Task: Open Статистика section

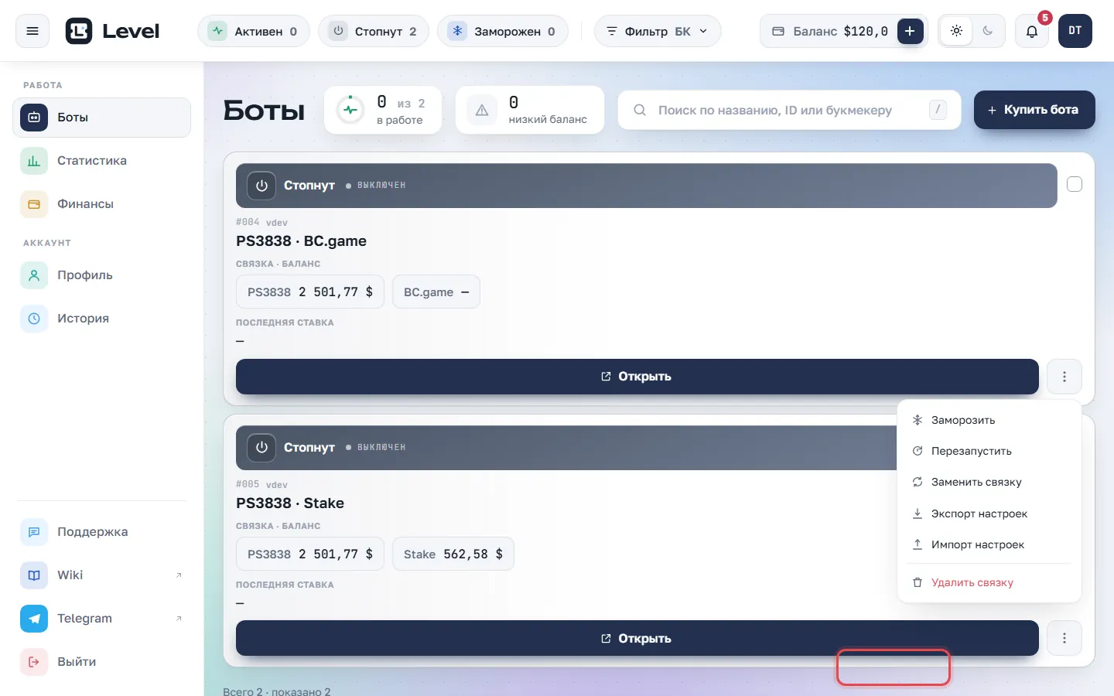Action: pyautogui.click(x=101, y=161)
